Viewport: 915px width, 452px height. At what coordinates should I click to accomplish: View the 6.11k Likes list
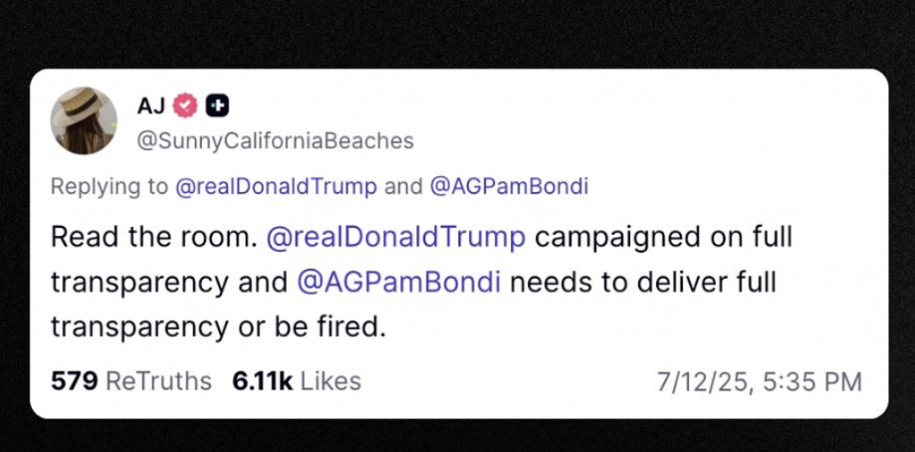click(297, 381)
